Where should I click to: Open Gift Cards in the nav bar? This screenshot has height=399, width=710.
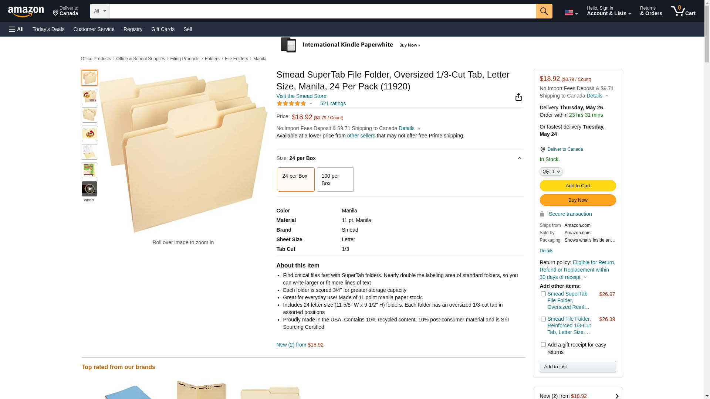tap(163, 29)
